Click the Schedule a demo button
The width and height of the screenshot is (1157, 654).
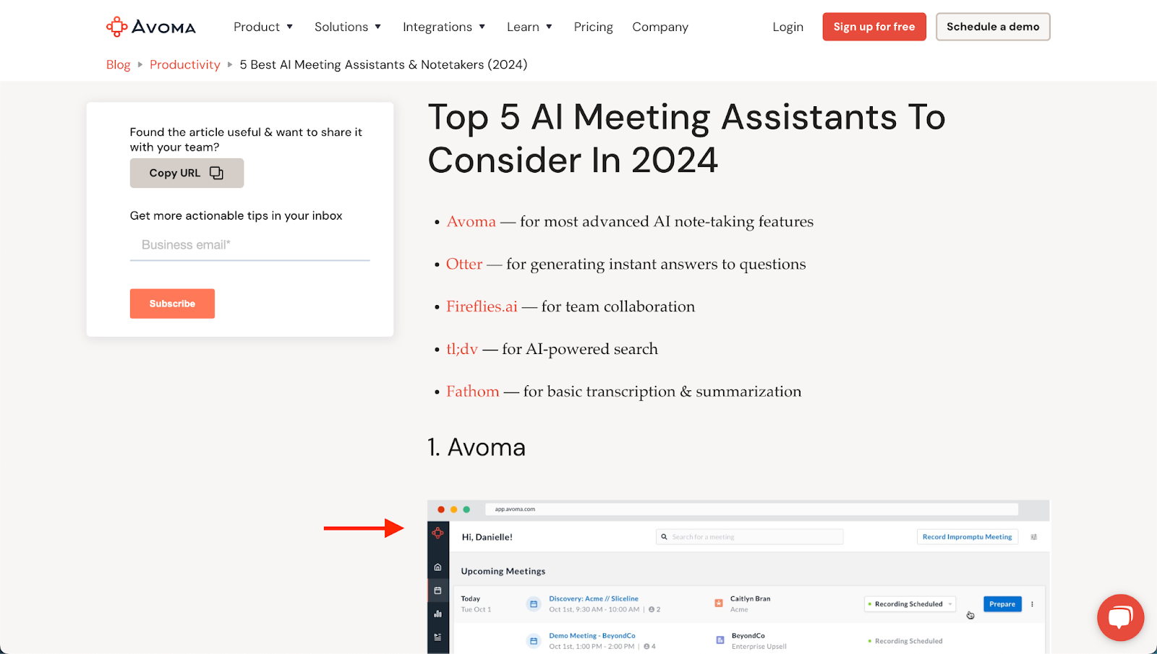[x=993, y=27]
